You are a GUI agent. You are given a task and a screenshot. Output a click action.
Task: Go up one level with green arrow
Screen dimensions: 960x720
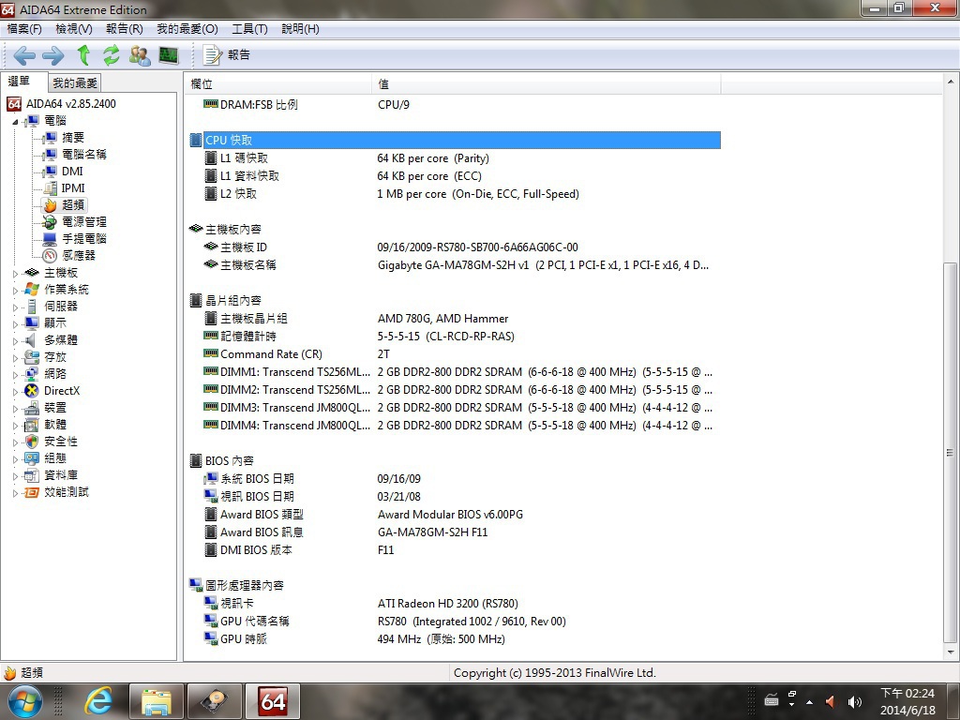pos(83,55)
